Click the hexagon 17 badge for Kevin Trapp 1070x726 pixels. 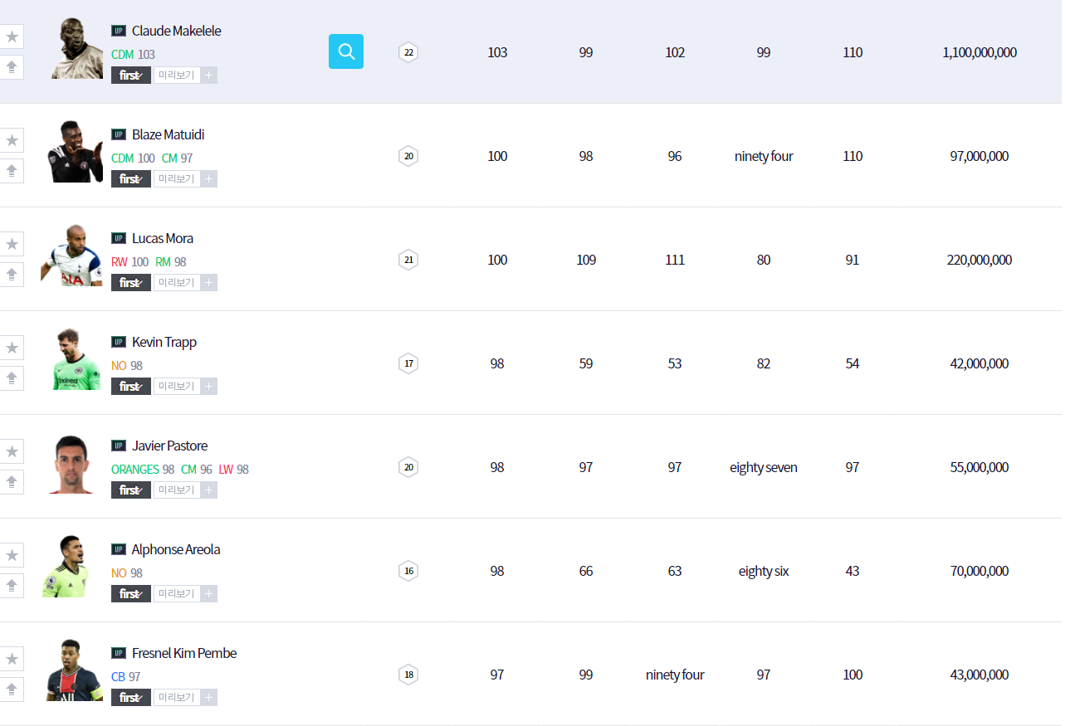[408, 363]
